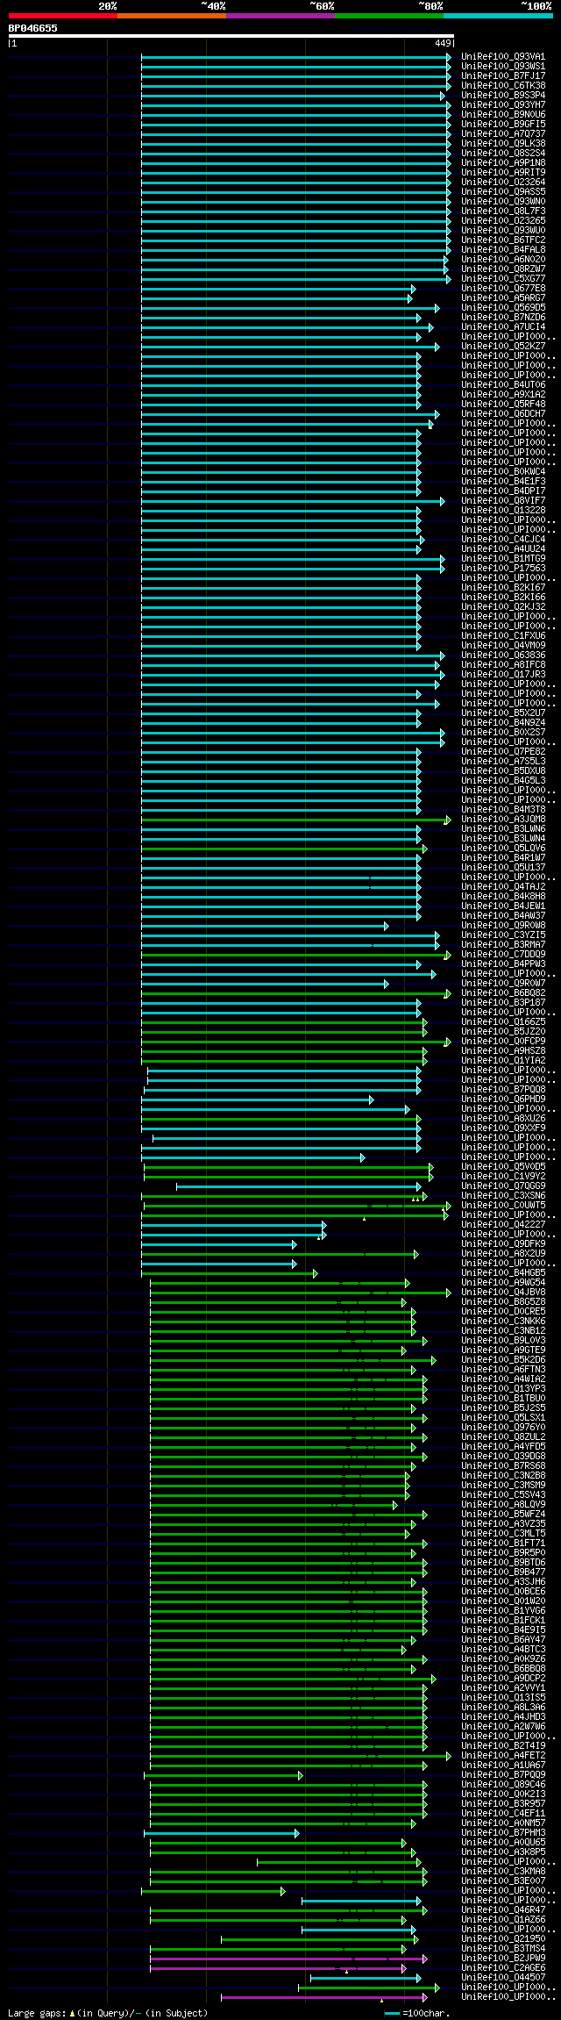Select the UniRef100_O23265 label
This screenshot has width=561, height=2020.
point(503,221)
